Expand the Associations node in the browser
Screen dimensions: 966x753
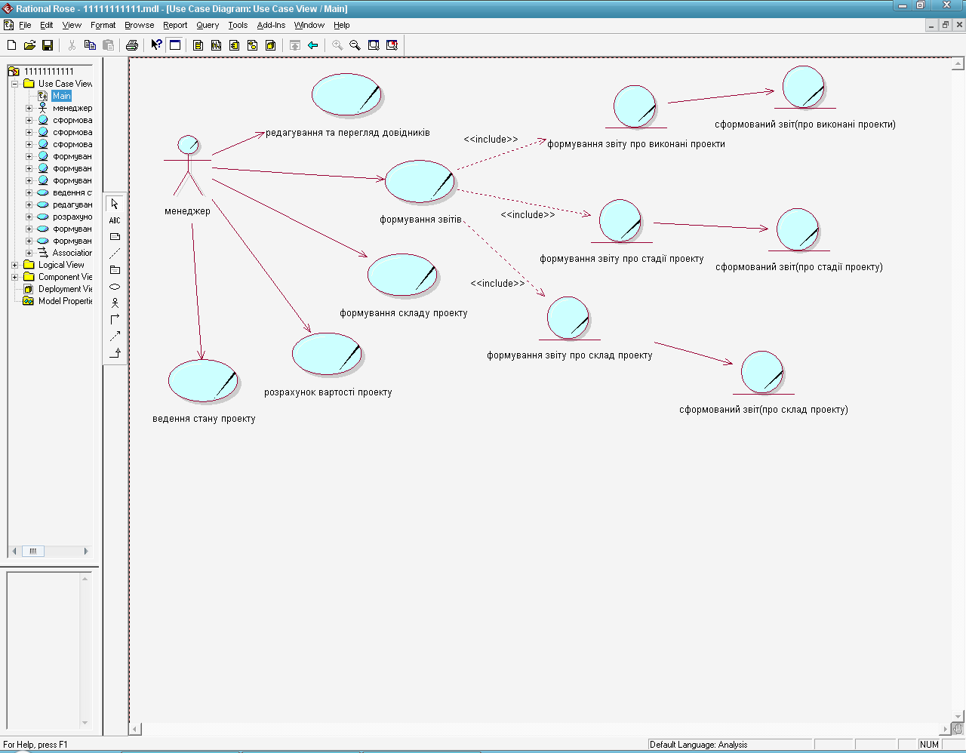[29, 253]
